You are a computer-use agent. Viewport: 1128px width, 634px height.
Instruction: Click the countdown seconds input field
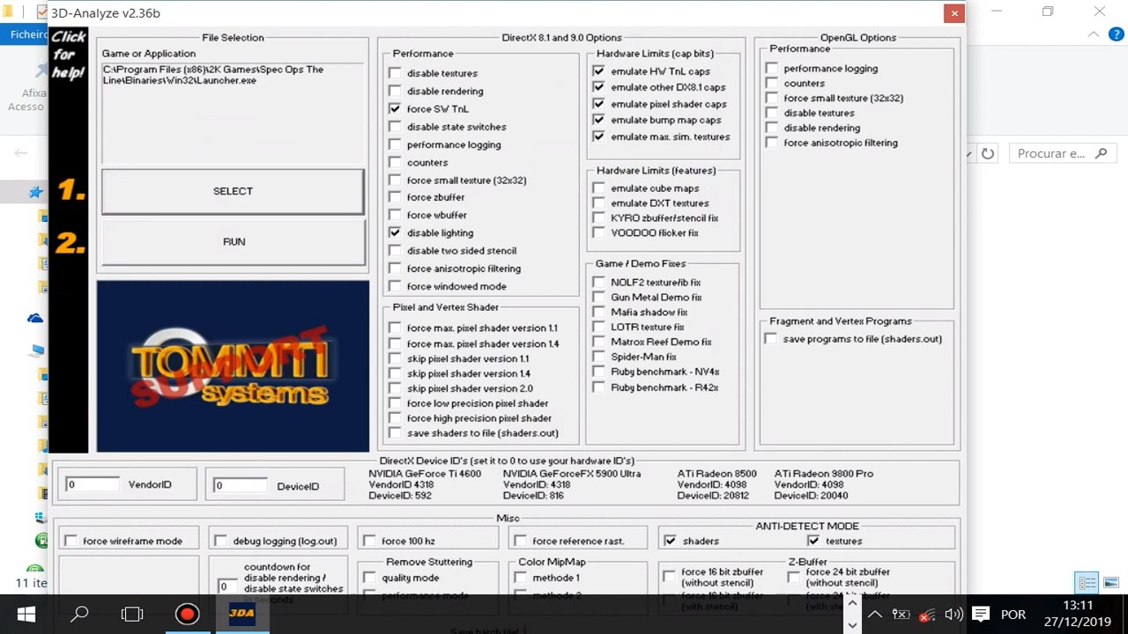click(x=227, y=586)
